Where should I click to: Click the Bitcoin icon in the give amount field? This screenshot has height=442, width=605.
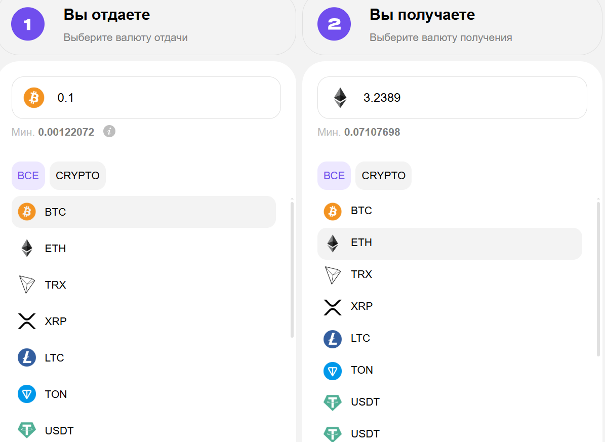coord(34,98)
